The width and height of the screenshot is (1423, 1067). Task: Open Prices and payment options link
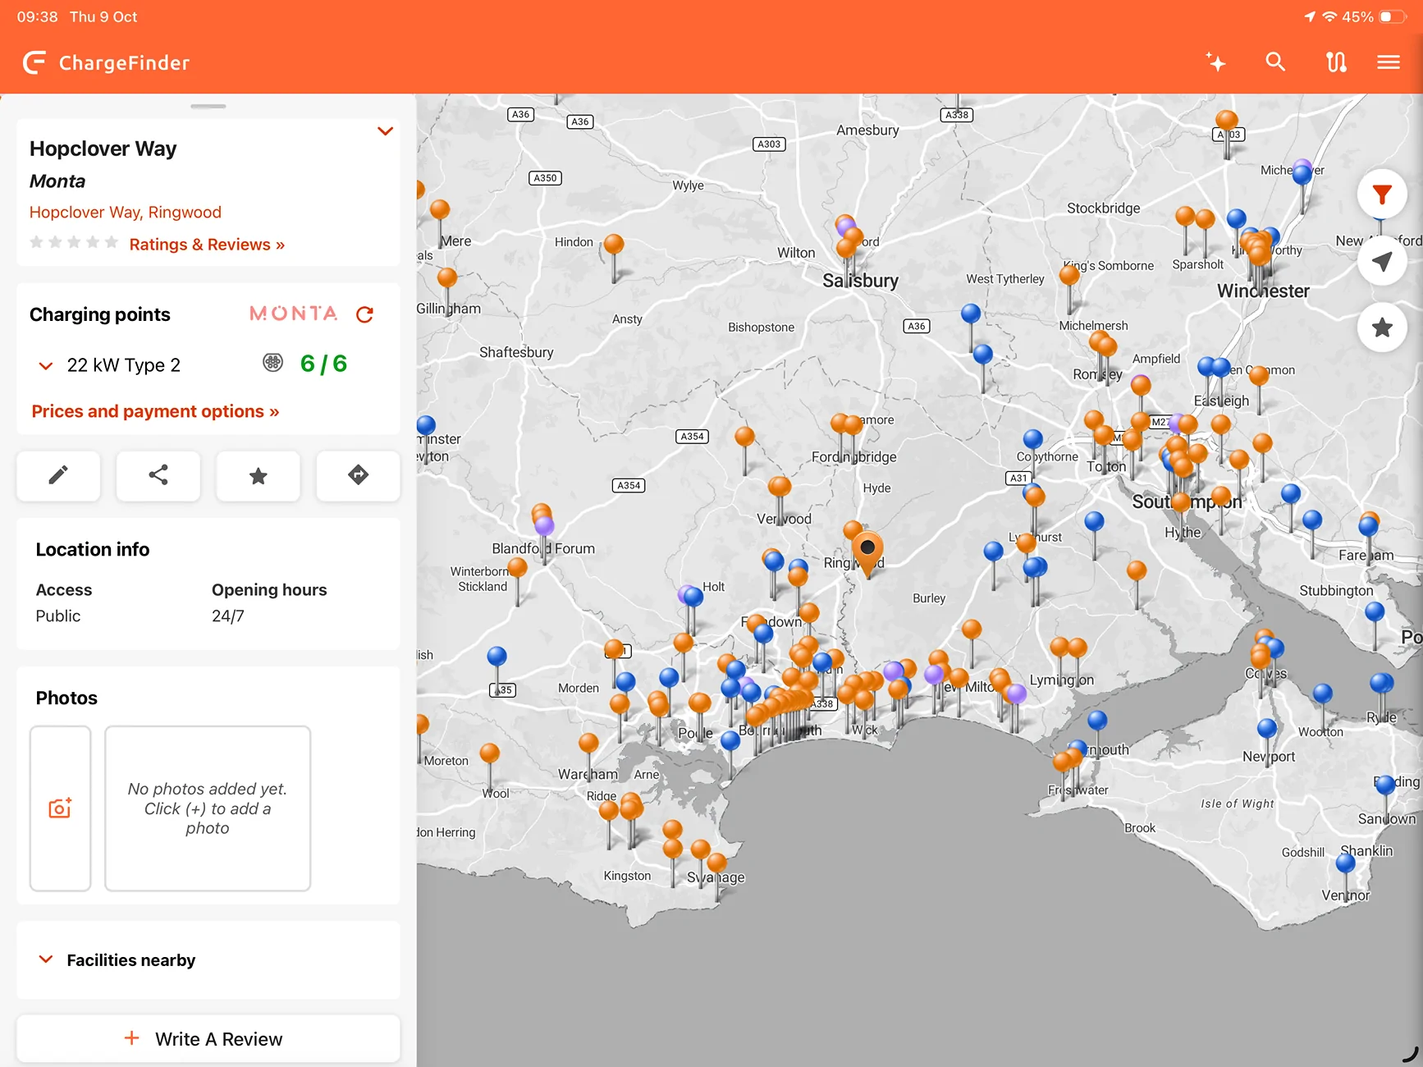click(155, 411)
